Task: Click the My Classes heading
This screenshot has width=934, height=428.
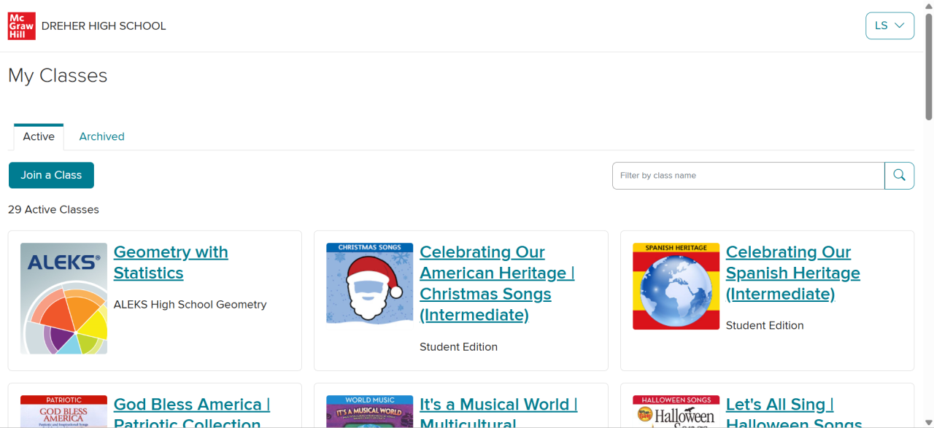Action: point(58,76)
